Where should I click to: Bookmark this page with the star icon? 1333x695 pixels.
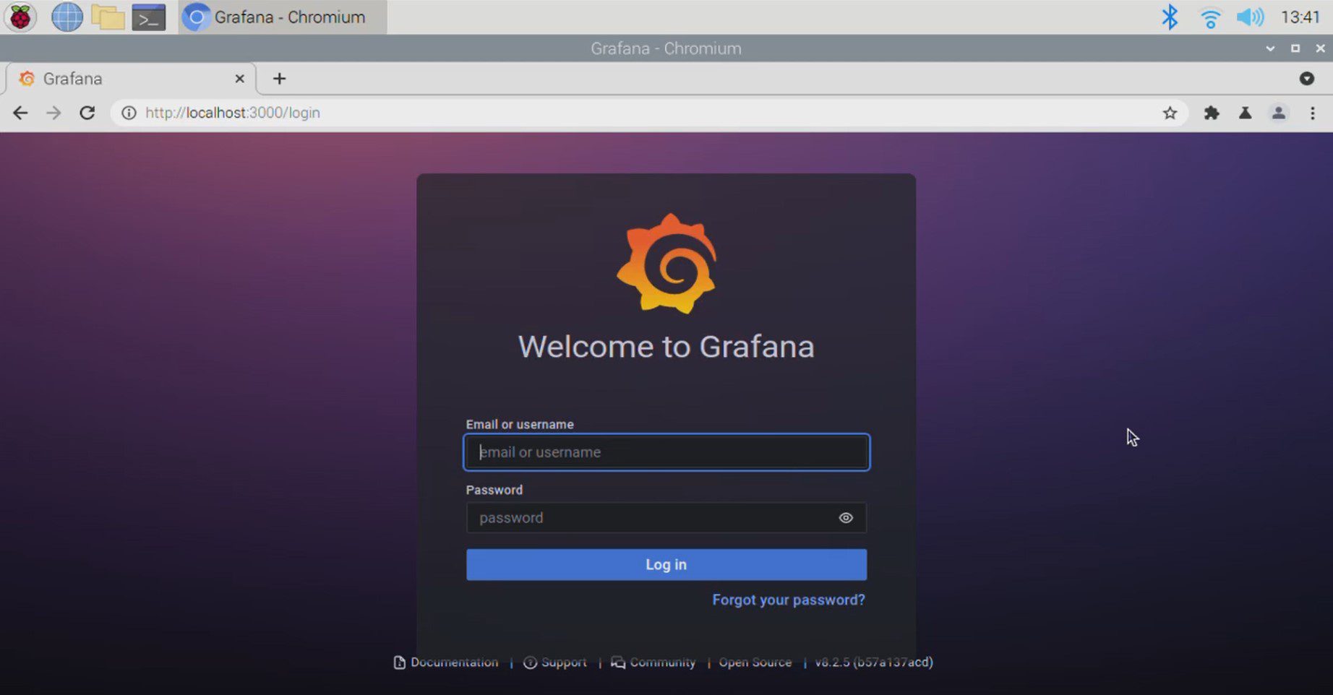point(1170,113)
